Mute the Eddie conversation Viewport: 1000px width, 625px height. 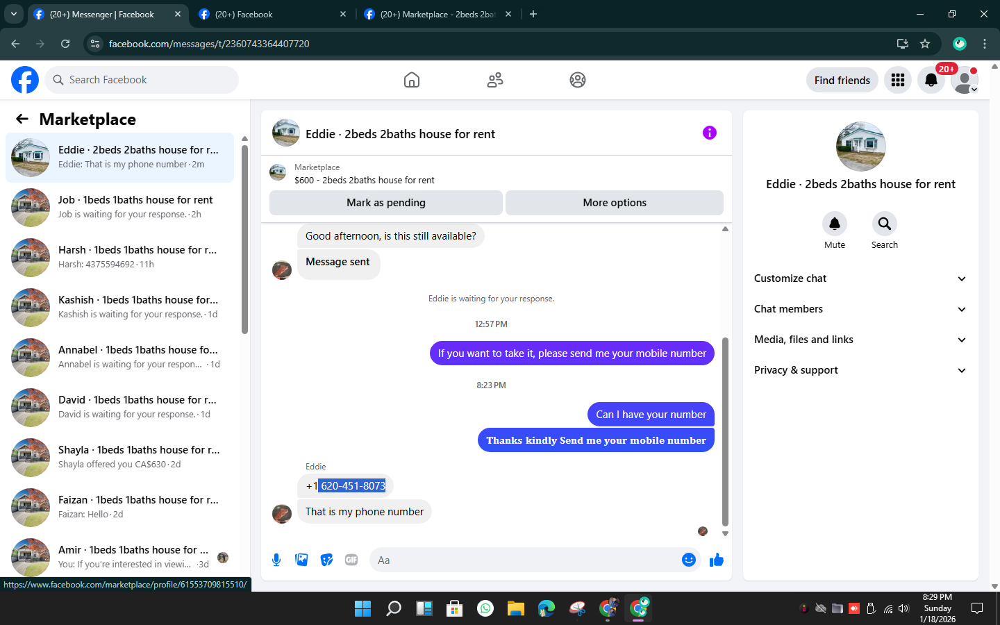pos(835,224)
